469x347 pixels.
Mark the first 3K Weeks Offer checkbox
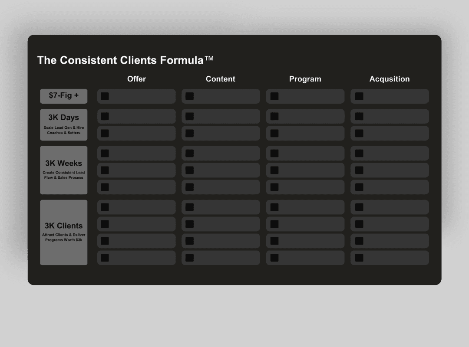click(x=105, y=153)
